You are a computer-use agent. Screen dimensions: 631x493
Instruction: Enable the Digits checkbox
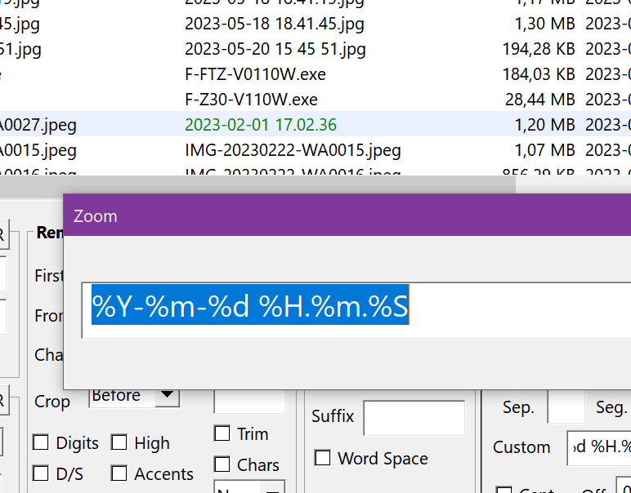coord(41,443)
